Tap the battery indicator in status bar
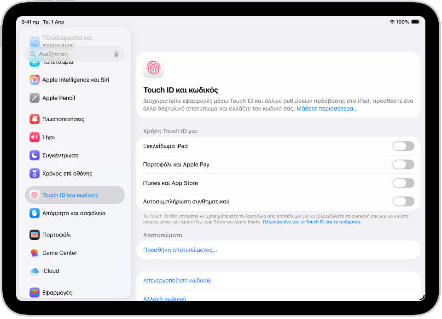 pos(415,22)
